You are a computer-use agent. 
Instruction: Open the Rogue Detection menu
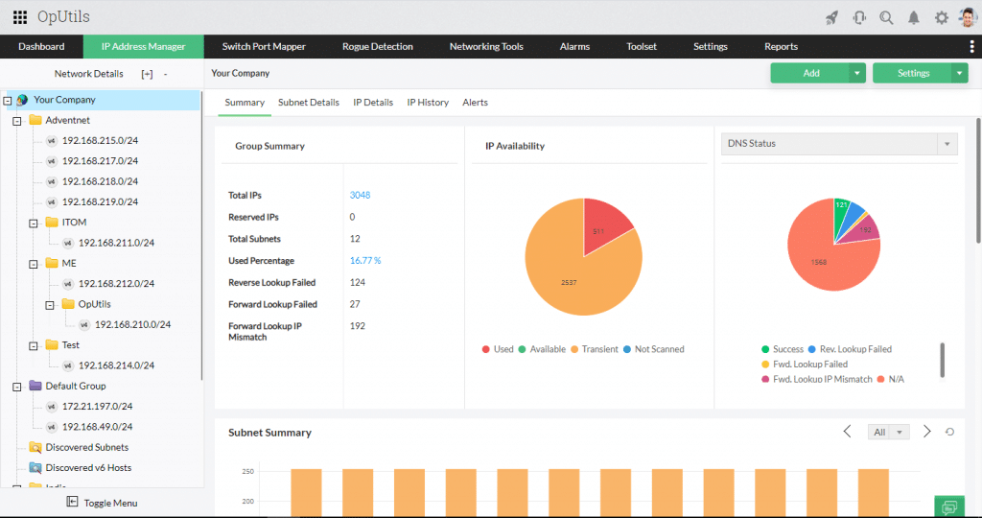[378, 46]
